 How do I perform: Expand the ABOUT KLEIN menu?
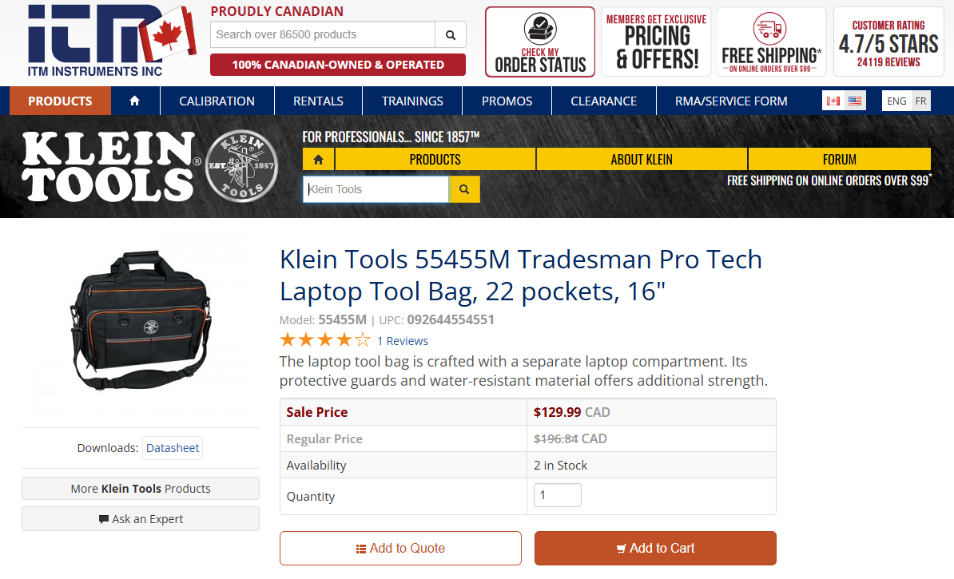pyautogui.click(x=641, y=159)
